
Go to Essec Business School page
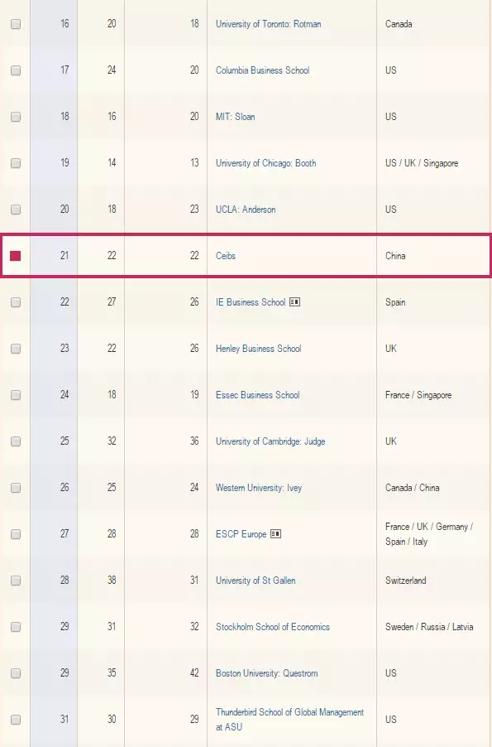click(x=257, y=395)
